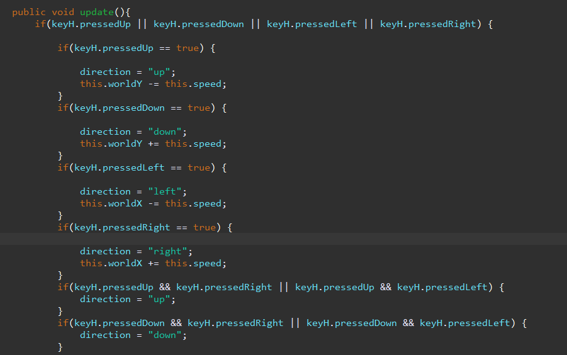Click keyH.pressedLeft in the outer if condition
567x355 pixels.
click(312, 24)
